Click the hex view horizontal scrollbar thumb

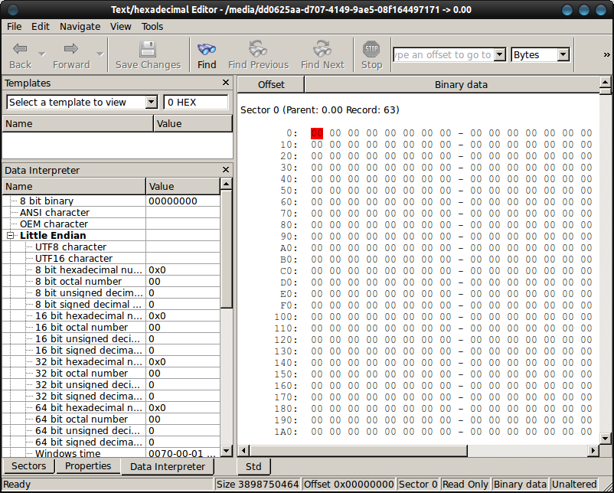click(x=358, y=451)
